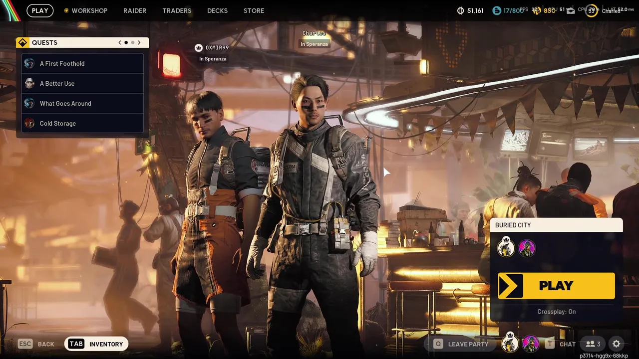639x359 pixels.
Task: Toggle the Crossplay: On setting
Action: pos(556,312)
